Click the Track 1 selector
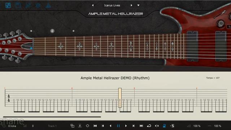Image resolution: width=231 pixels, height=130 pixels. click(x=52, y=126)
